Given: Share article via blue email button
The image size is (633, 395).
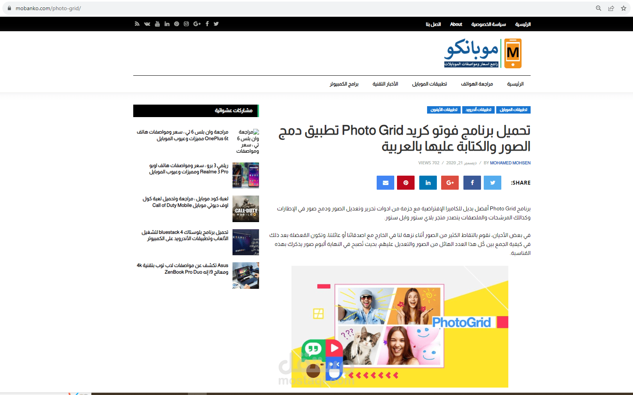Looking at the screenshot, I should 385,183.
